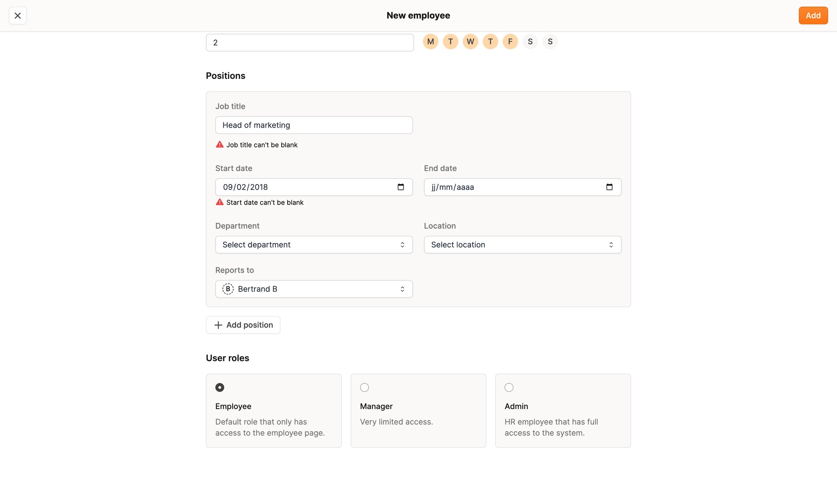Close the New employee form
The image size is (837, 481).
point(17,15)
